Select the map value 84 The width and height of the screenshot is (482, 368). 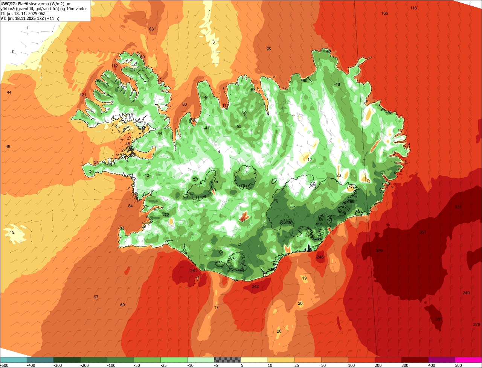[x=130, y=206]
